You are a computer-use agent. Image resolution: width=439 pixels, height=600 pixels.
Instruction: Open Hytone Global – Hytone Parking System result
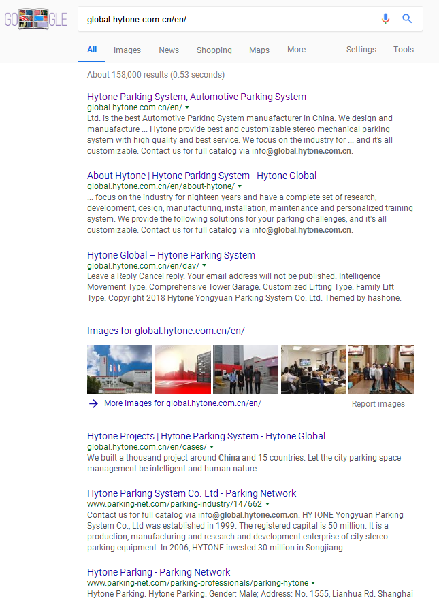click(171, 255)
